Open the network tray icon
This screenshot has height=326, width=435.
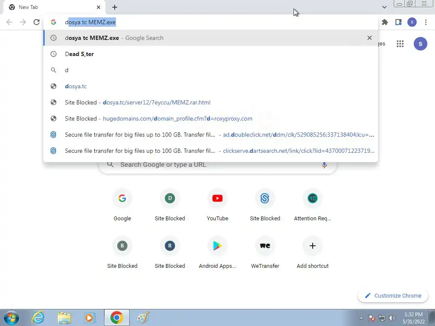[x=382, y=318]
